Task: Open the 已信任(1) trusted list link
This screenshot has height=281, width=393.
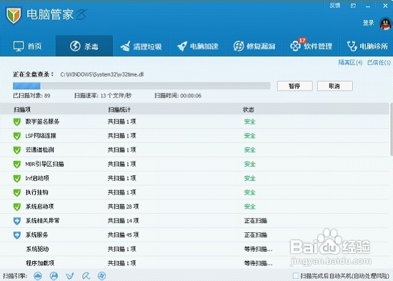Action: [x=379, y=62]
